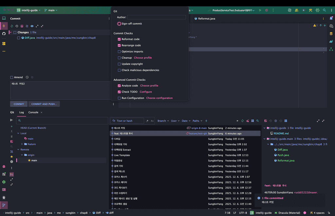The width and height of the screenshot is (335, 216).
Task: Enable the Sign-off commit checkbox
Action: point(119,24)
